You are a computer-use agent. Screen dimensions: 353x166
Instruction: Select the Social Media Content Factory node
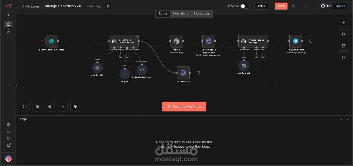(x=124, y=41)
